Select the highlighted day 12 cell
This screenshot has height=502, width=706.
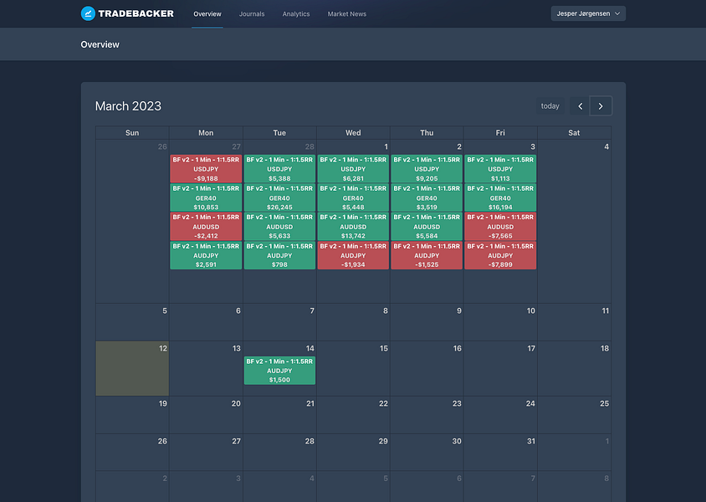pyautogui.click(x=132, y=368)
